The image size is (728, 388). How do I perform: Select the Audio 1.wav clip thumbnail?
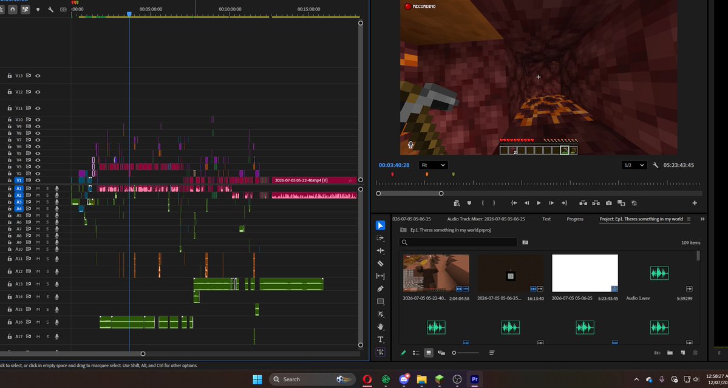tap(659, 273)
